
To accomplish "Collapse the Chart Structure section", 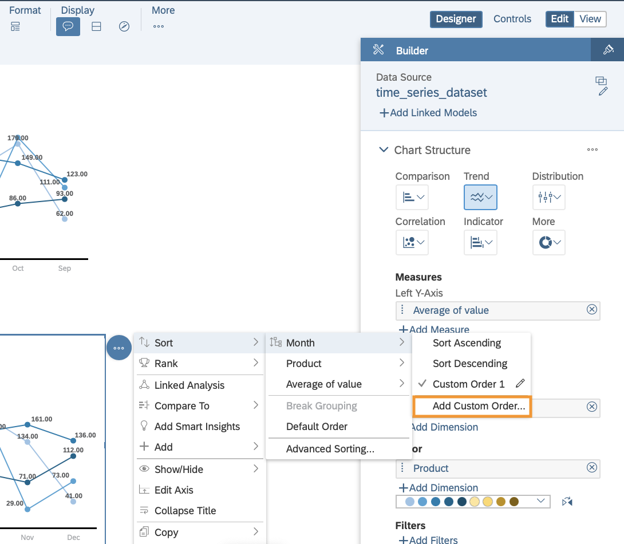I will pyautogui.click(x=383, y=150).
